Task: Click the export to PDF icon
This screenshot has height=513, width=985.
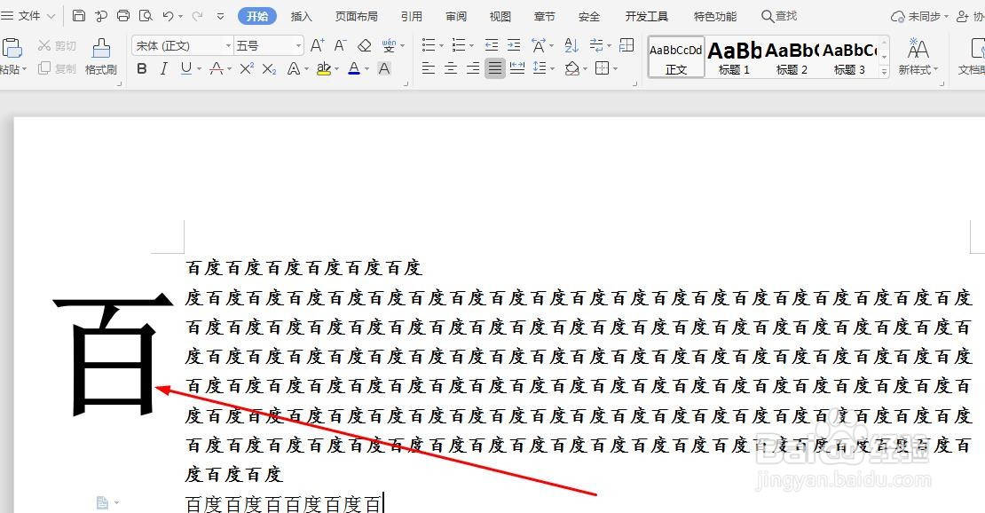Action: 101,16
